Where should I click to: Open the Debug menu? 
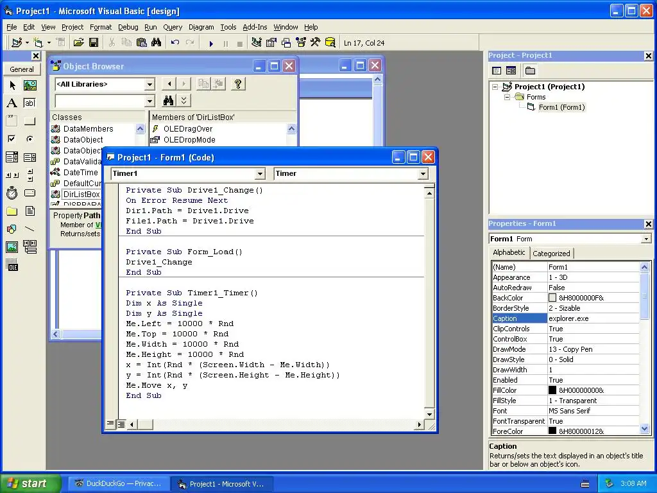coord(128,27)
